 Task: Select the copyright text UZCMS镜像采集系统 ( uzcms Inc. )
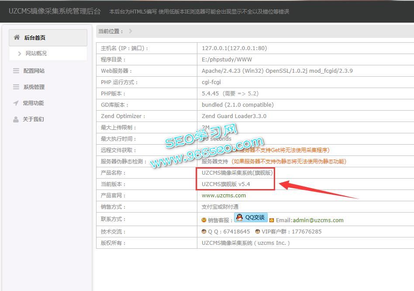pyautogui.click(x=245, y=243)
